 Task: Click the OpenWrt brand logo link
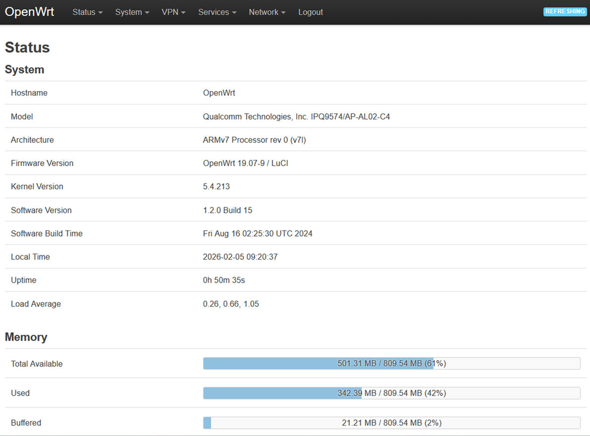click(x=29, y=12)
